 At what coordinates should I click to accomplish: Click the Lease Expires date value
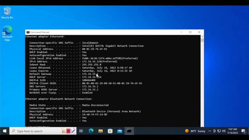107,71
